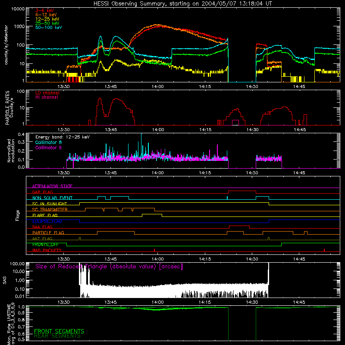Click the 'Size of Reduced Triangle' caption
The height and width of the screenshot is (345, 345).
[109, 267]
